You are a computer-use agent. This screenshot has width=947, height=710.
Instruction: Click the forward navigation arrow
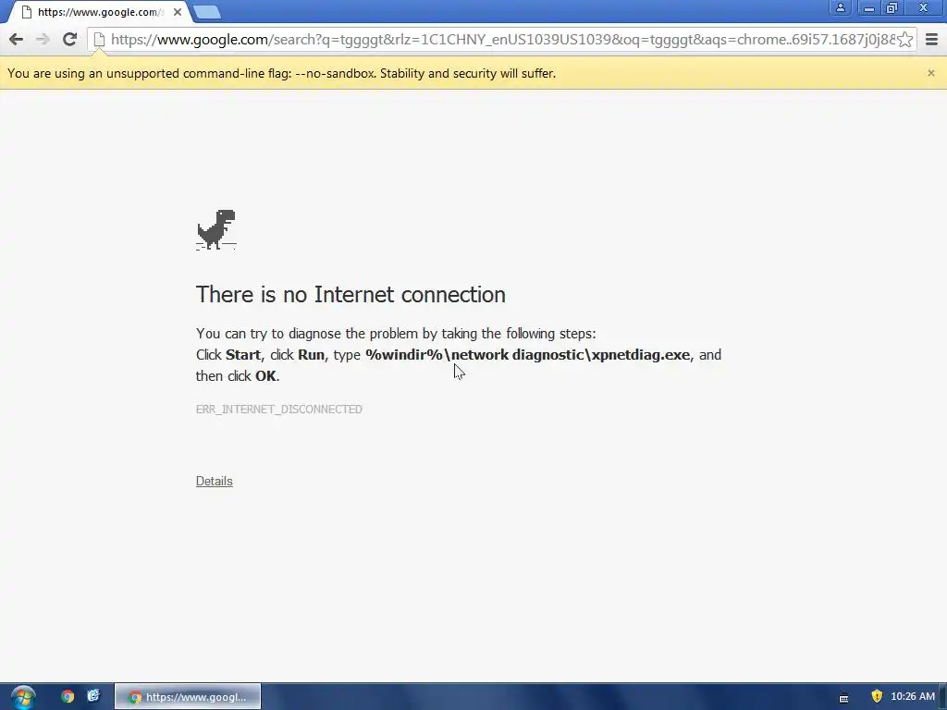pyautogui.click(x=43, y=39)
